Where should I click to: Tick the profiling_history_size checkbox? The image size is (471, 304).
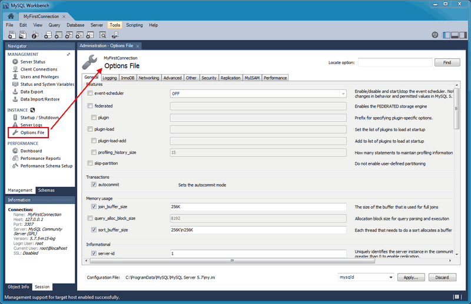94,152
